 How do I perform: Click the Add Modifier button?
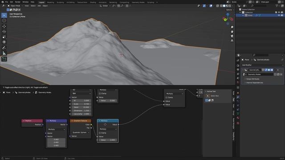262,65
